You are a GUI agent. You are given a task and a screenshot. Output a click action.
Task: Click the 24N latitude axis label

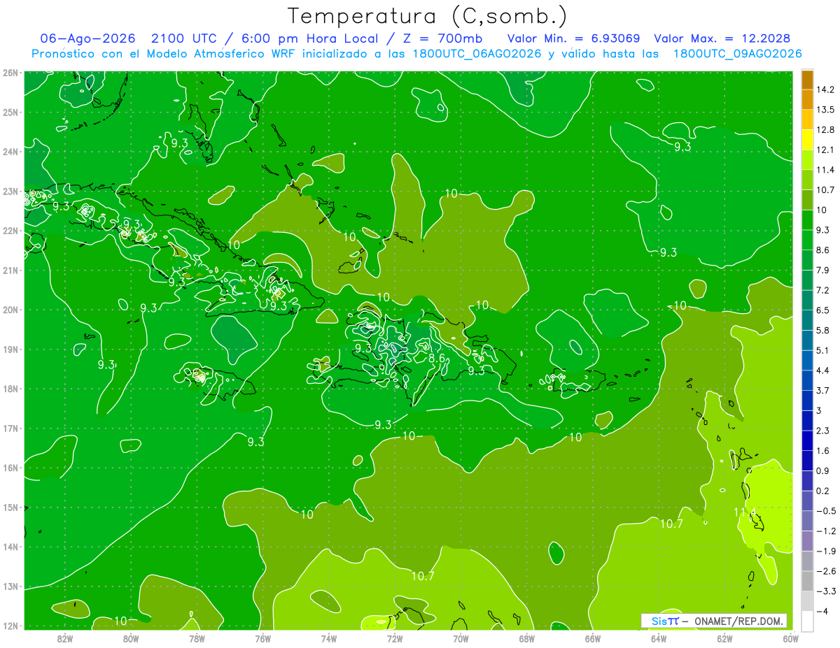(10, 151)
